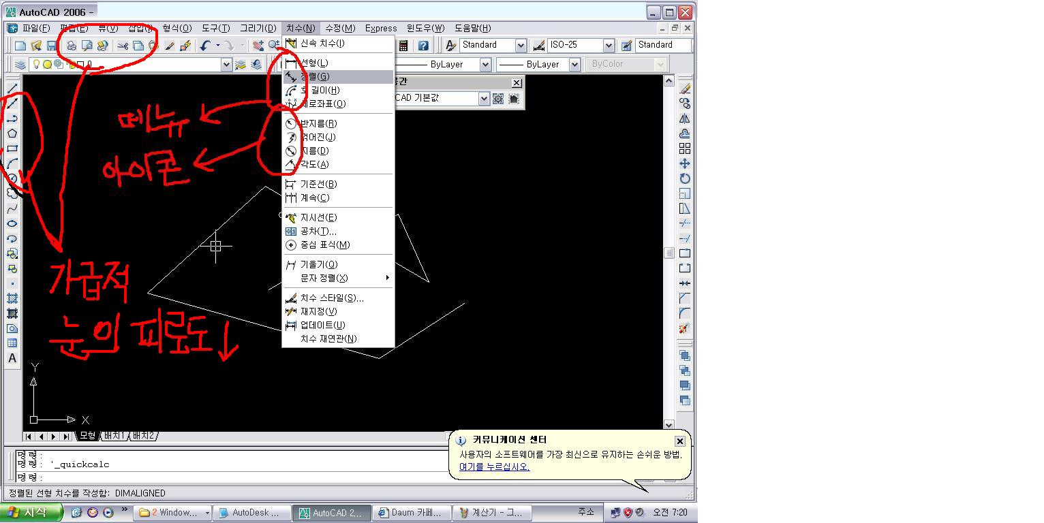The height and width of the screenshot is (523, 1044).
Task: Switch to 계산기 taskbar window
Action: click(493, 513)
